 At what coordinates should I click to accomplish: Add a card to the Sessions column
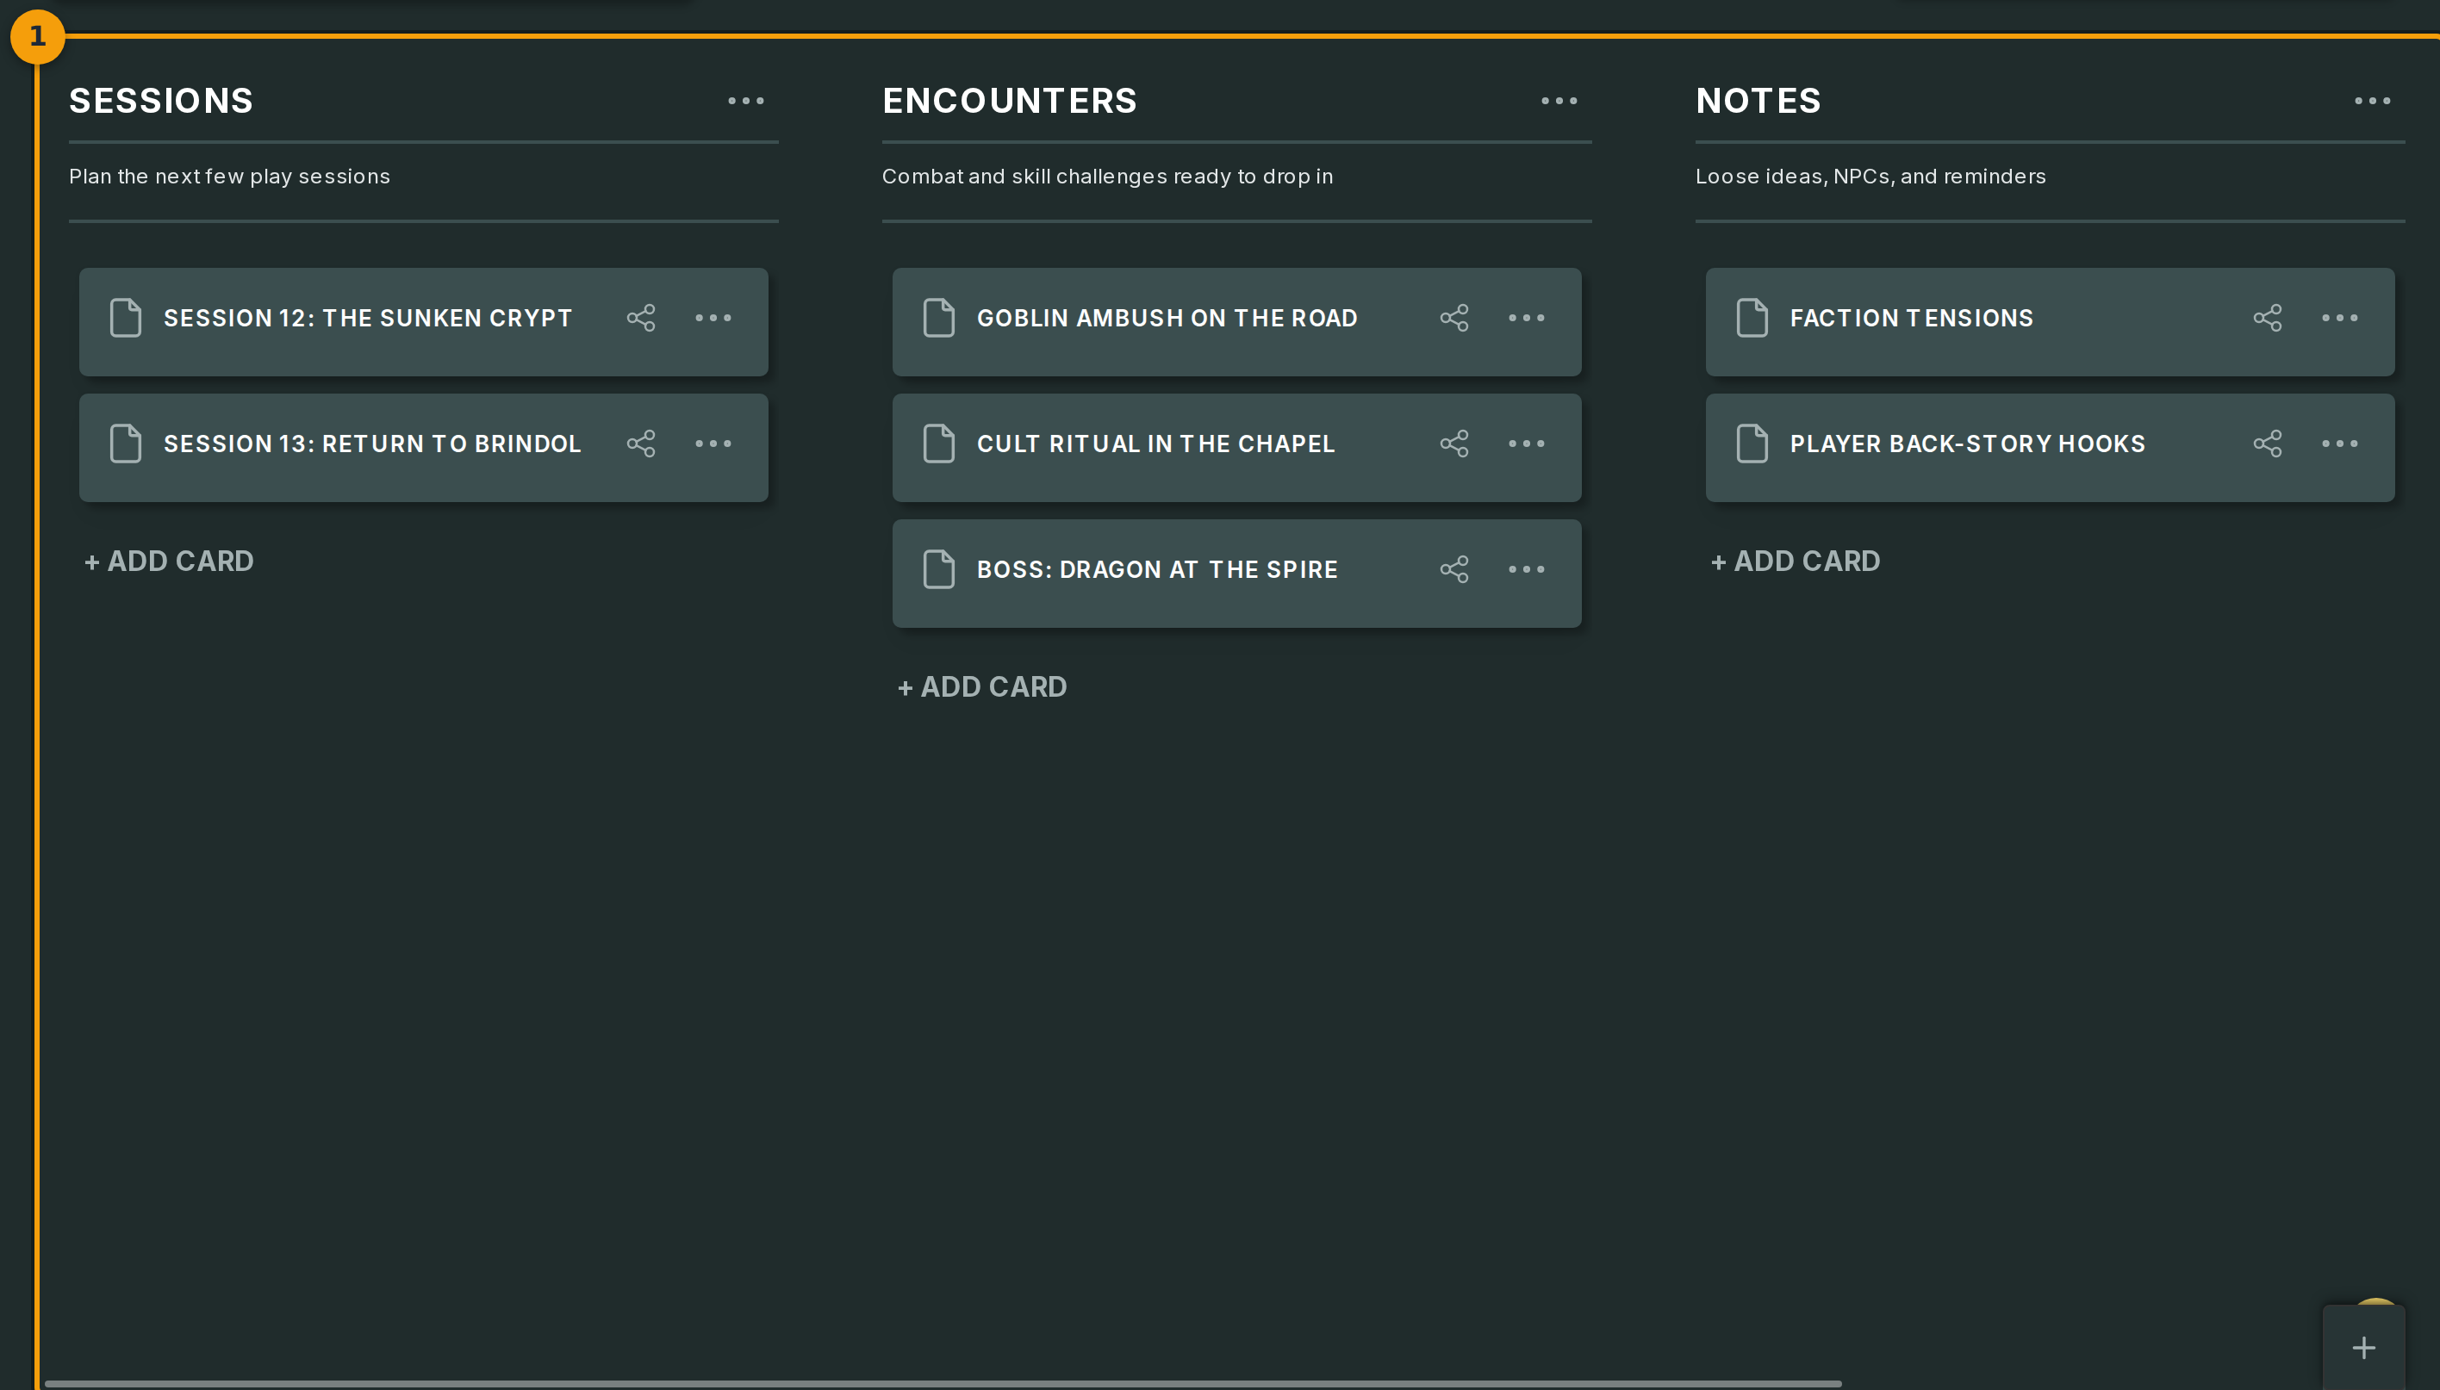click(x=169, y=562)
